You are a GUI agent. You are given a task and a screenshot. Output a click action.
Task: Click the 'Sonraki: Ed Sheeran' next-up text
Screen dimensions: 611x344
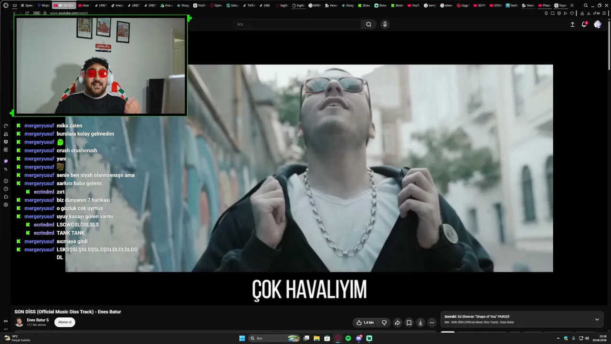[477, 316]
